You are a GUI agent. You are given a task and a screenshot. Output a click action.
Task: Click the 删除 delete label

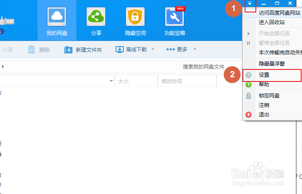tap(44, 50)
